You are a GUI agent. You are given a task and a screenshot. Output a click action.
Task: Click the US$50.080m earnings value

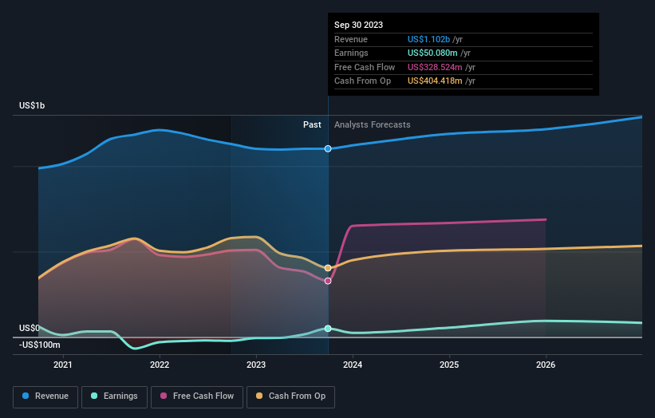pos(432,53)
